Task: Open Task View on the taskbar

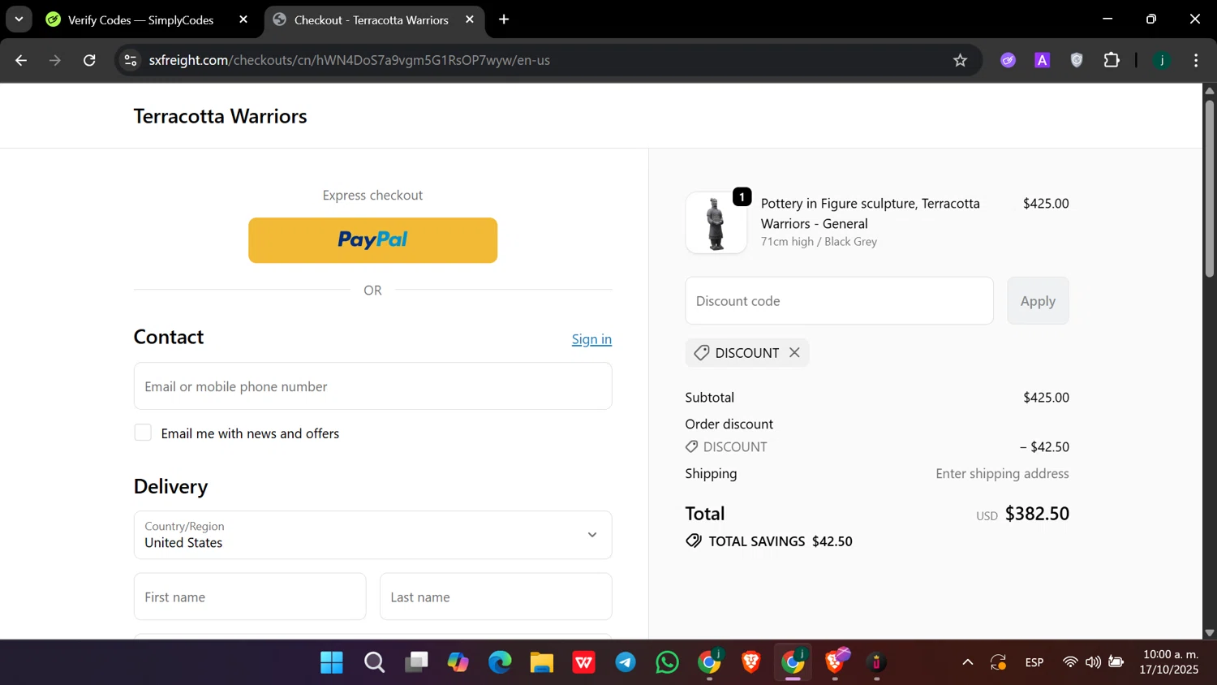Action: point(416,662)
